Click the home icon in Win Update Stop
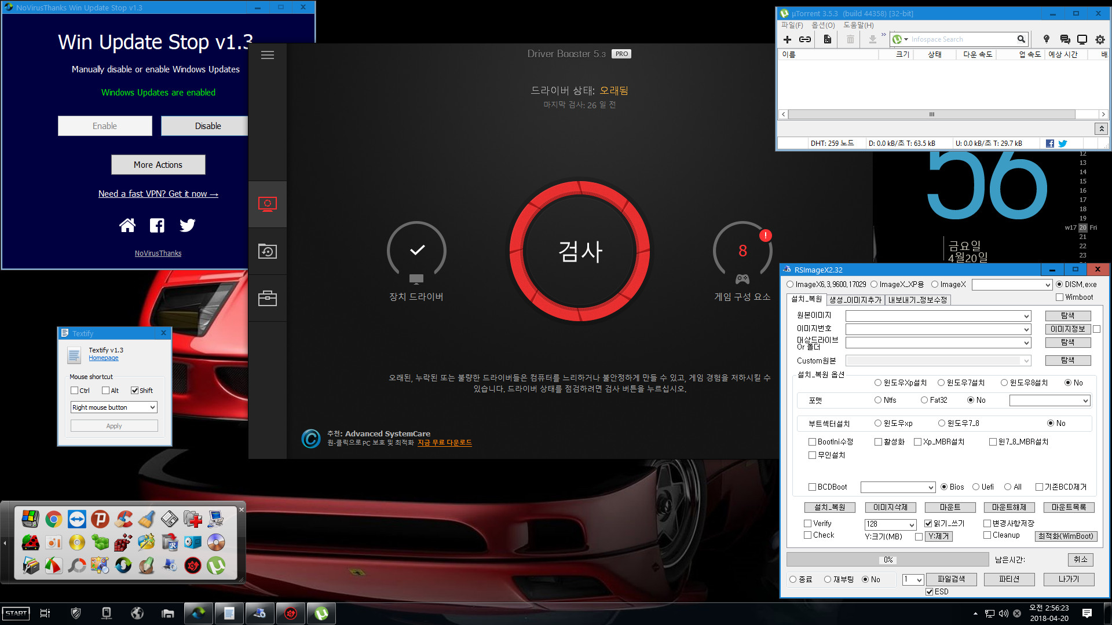The image size is (1112, 625). pyautogui.click(x=127, y=225)
